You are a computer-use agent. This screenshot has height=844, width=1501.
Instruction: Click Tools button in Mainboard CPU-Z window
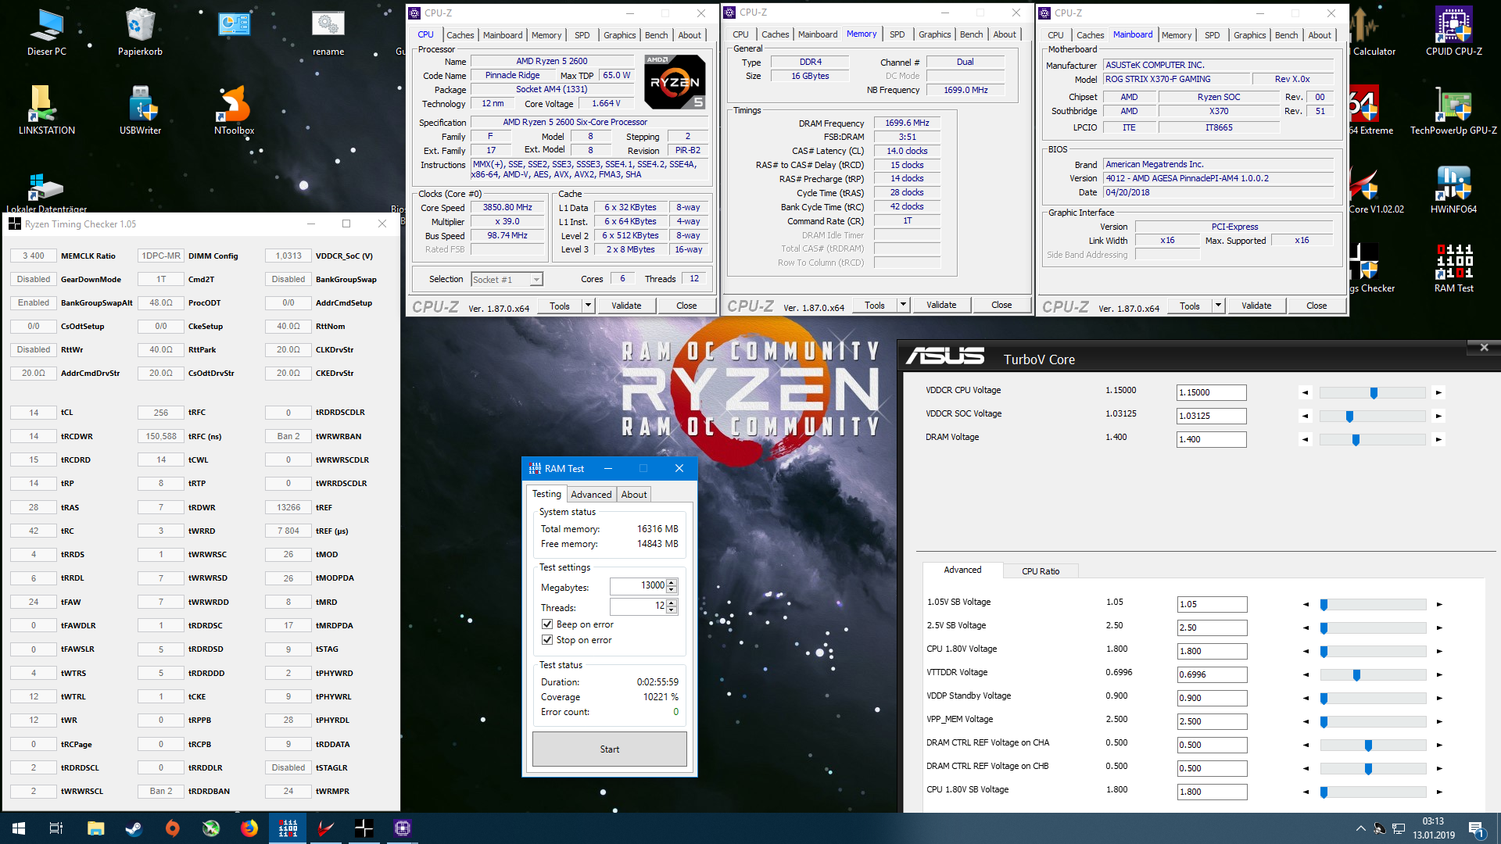click(x=1190, y=306)
